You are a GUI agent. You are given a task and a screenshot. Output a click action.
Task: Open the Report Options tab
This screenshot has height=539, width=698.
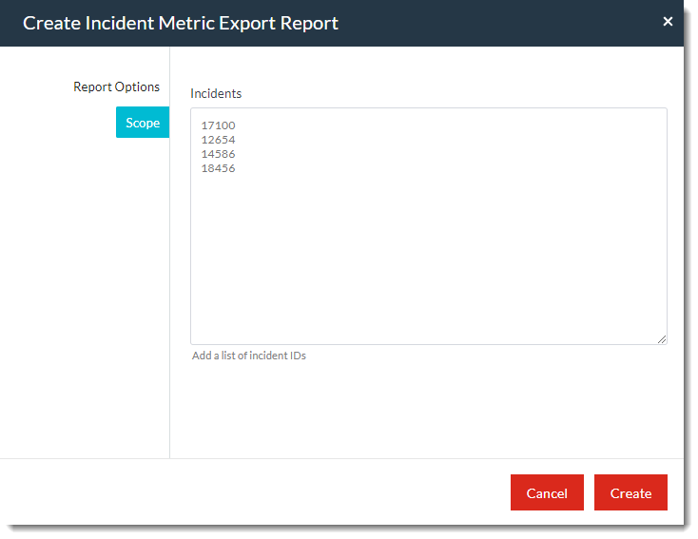[116, 87]
